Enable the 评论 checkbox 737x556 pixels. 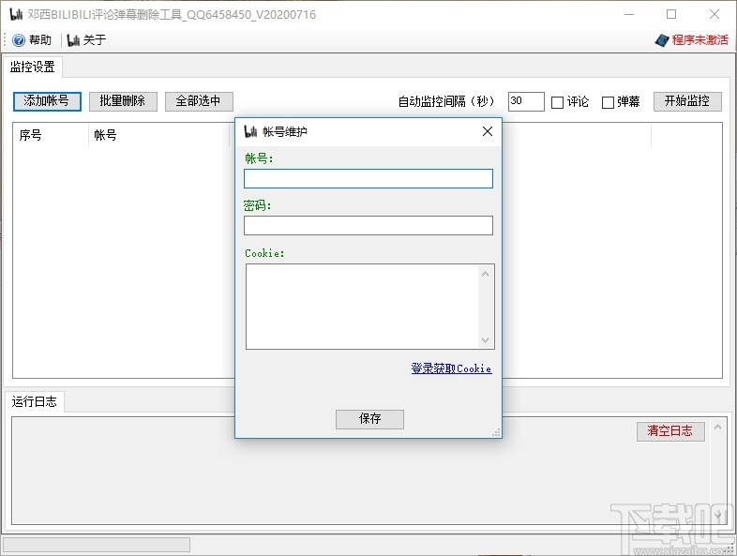point(557,102)
